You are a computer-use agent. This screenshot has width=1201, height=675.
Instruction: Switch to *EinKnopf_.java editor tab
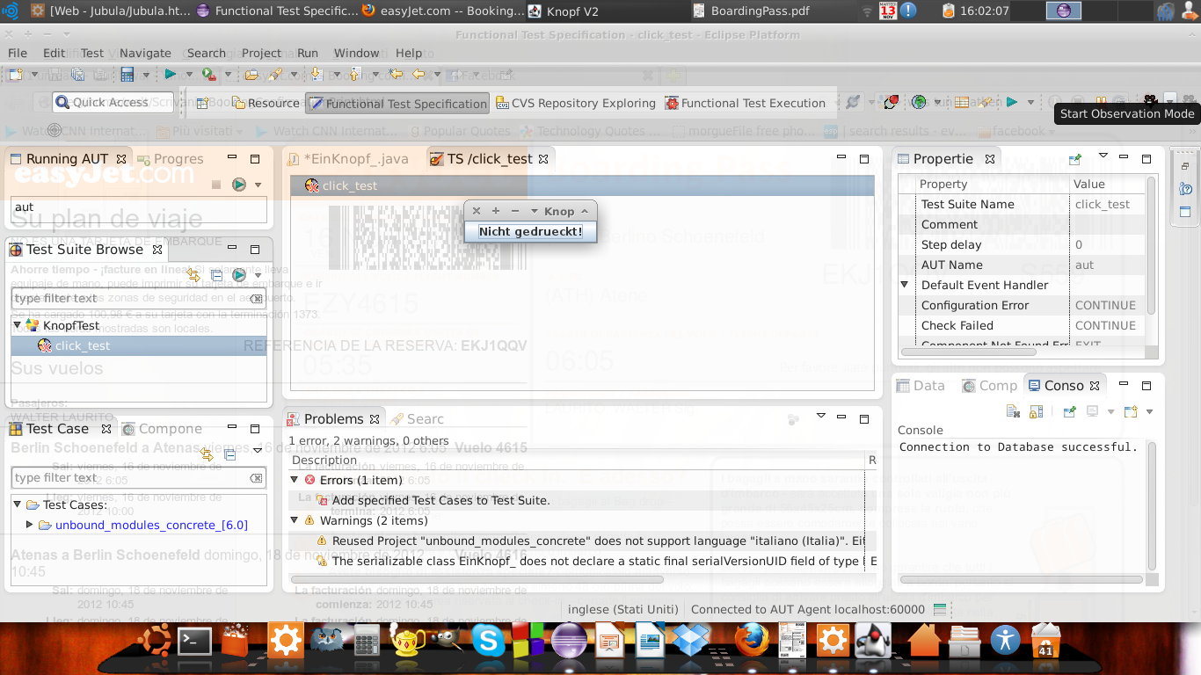click(348, 159)
